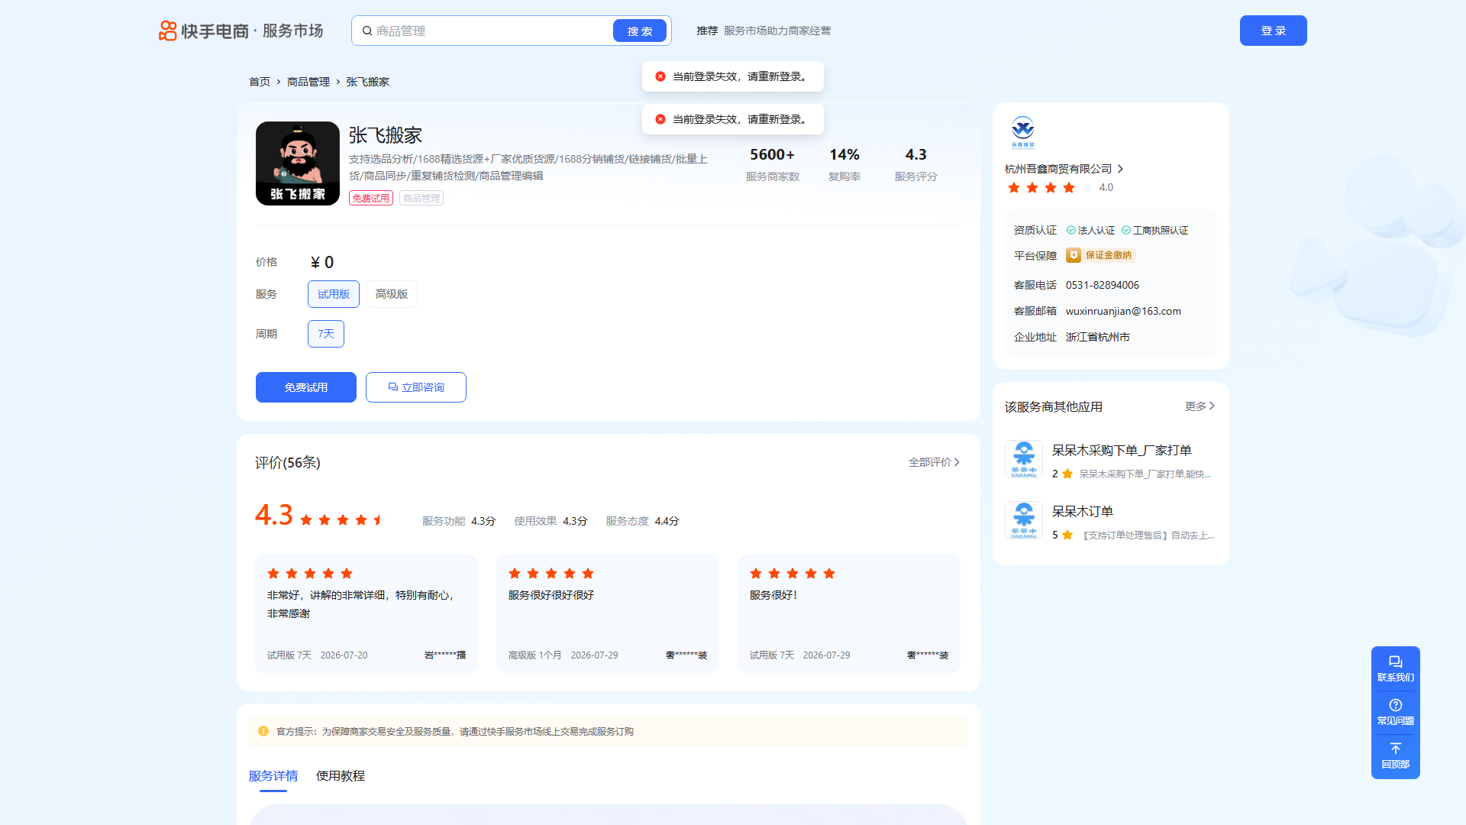
Task: Click the company's 4.0 star rating row
Action: pos(1051,187)
